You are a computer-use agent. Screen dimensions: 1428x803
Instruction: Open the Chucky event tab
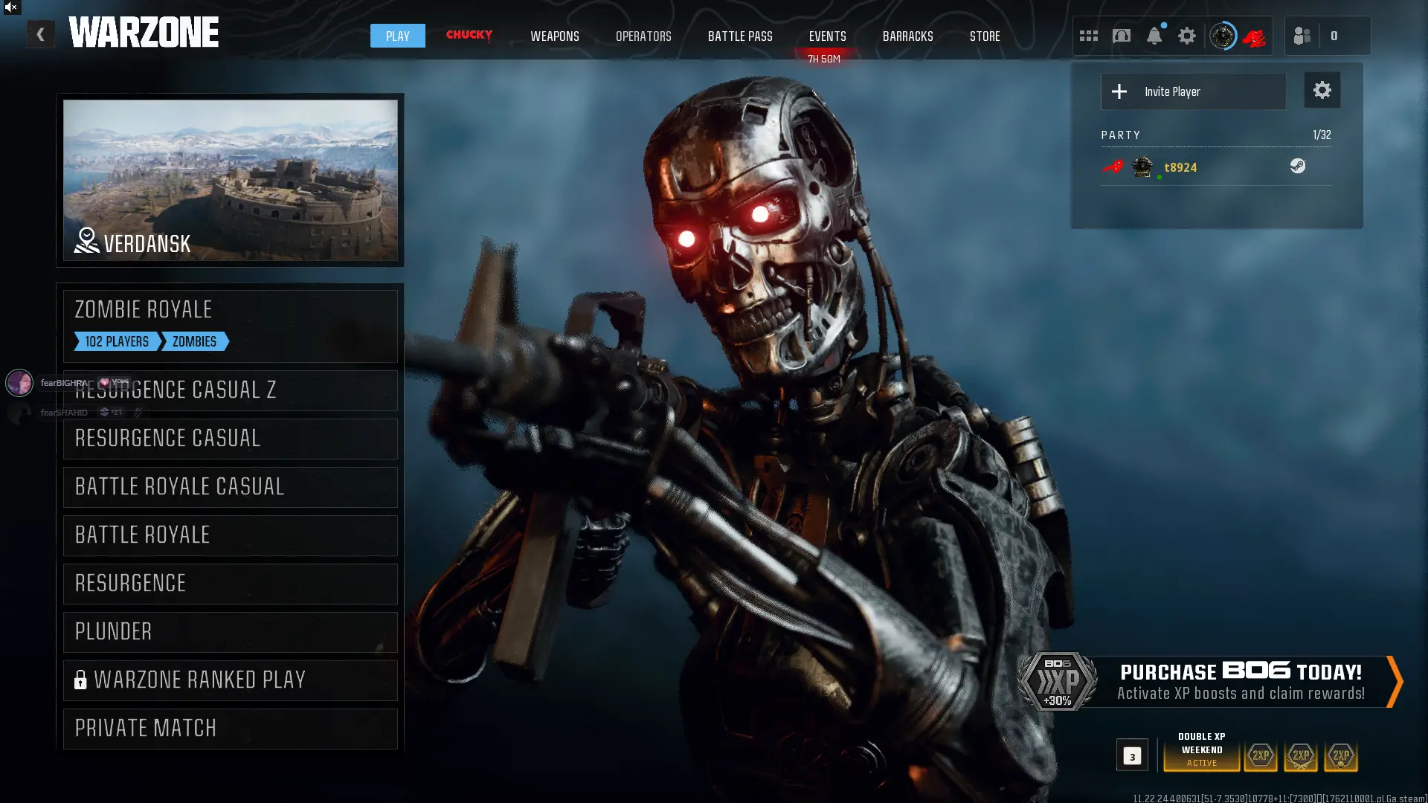(x=469, y=35)
